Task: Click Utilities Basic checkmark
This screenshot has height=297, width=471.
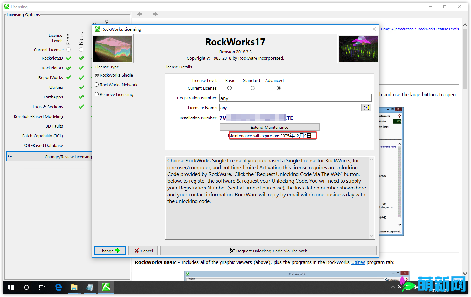Action: click(81, 87)
